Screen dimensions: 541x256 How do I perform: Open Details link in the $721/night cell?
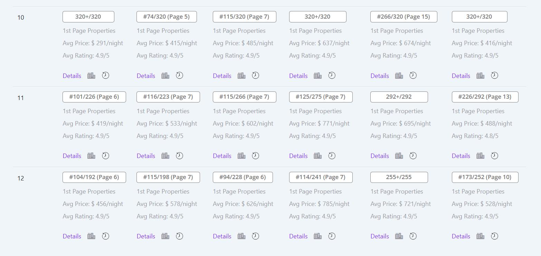pos(379,236)
